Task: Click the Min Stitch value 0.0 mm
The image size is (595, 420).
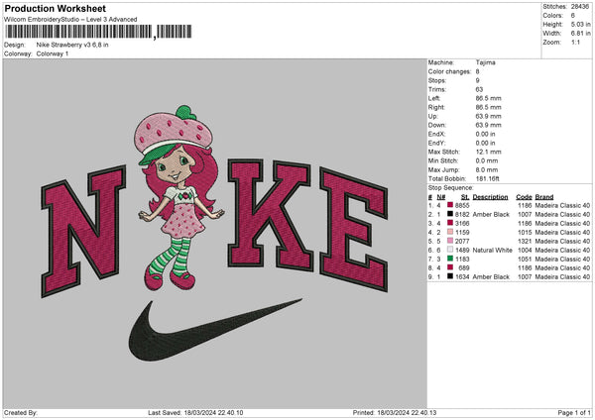Action: (487, 160)
